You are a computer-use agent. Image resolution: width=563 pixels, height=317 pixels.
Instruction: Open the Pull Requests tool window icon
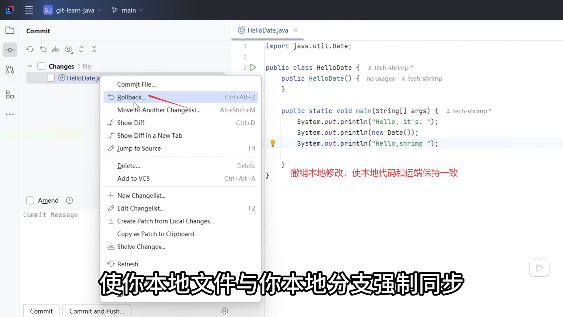(x=10, y=70)
